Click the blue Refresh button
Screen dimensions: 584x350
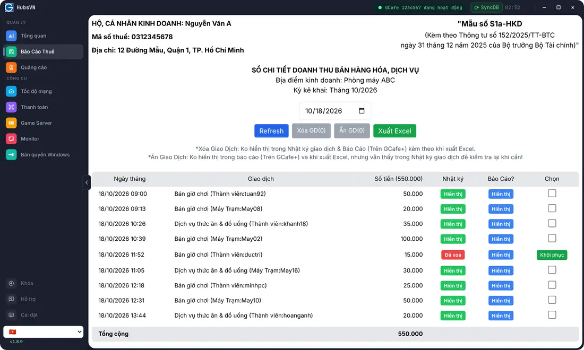pos(271,131)
